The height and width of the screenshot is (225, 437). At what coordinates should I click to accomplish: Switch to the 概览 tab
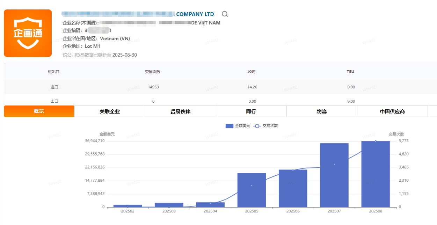(x=39, y=111)
